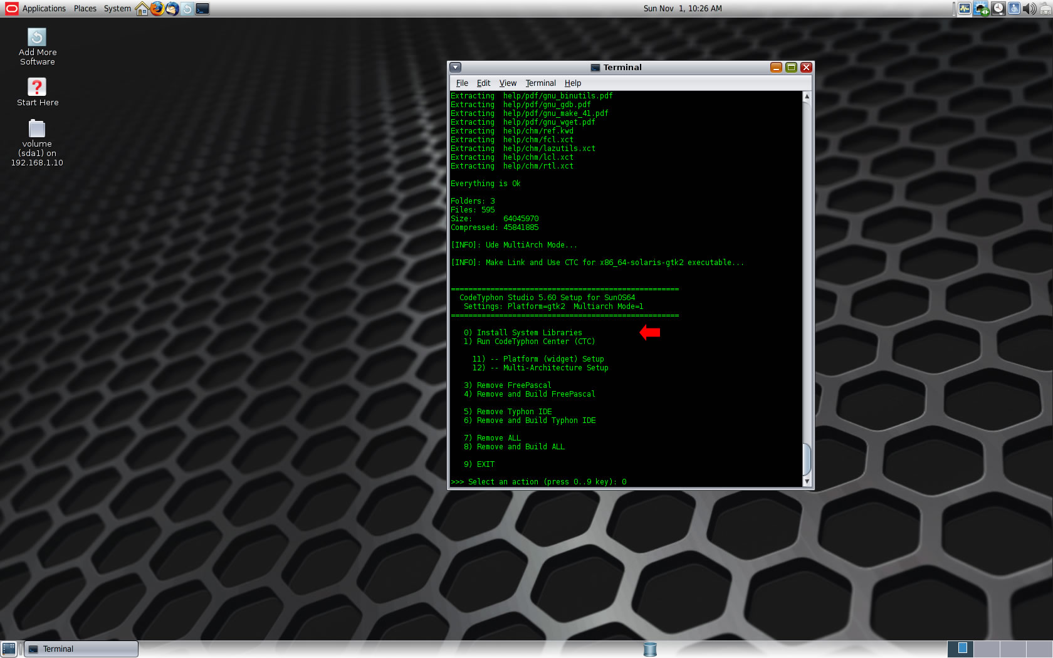Click '5) Remove Typhon IDE' line

(x=508, y=412)
